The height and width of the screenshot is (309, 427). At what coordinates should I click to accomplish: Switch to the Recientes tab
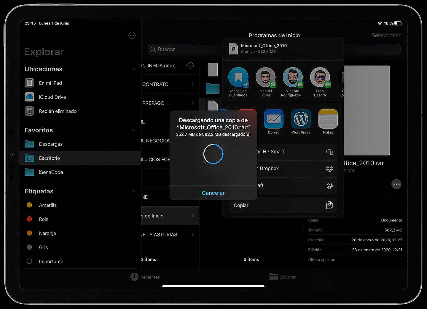pos(145,277)
